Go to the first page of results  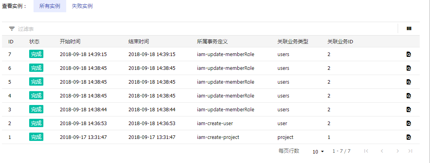coord(366,151)
